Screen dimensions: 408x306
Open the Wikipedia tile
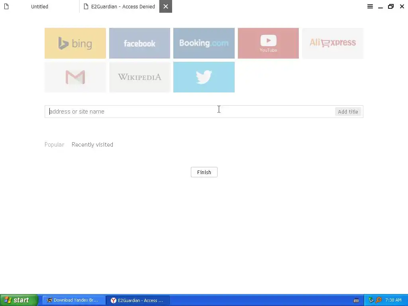[139, 77]
